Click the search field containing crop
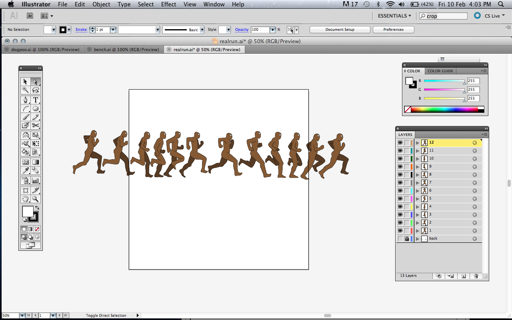The width and height of the screenshot is (512, 320). 443,16
